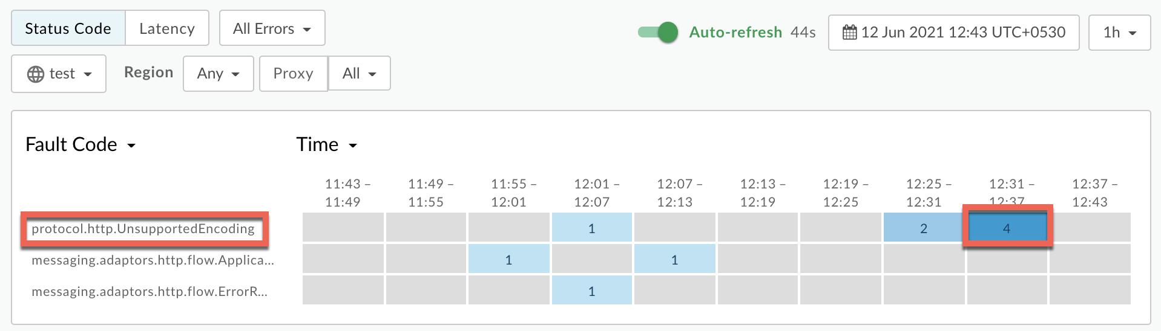Viewport: 1161px width, 331px height.
Task: Open the Region Any dropdown
Action: coord(218,74)
